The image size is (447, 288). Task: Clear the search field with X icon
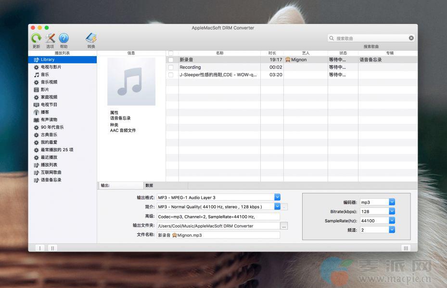(411, 38)
